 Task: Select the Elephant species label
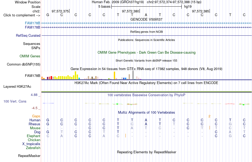[x=33, y=136]
